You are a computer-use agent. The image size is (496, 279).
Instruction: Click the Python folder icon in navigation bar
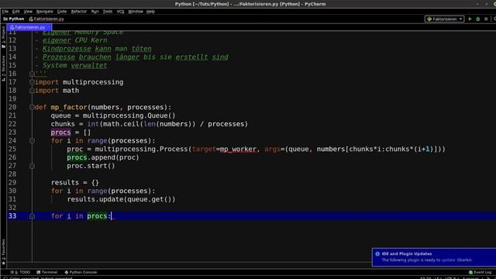click(5, 19)
